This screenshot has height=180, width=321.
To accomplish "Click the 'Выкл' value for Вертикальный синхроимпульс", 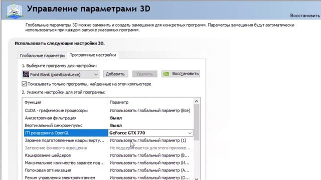I will 116,125.
